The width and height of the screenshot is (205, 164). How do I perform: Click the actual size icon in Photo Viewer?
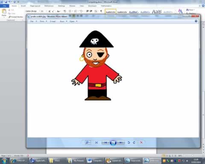point(97,143)
